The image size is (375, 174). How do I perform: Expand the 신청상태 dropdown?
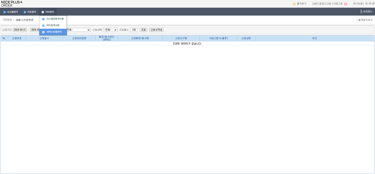110,30
